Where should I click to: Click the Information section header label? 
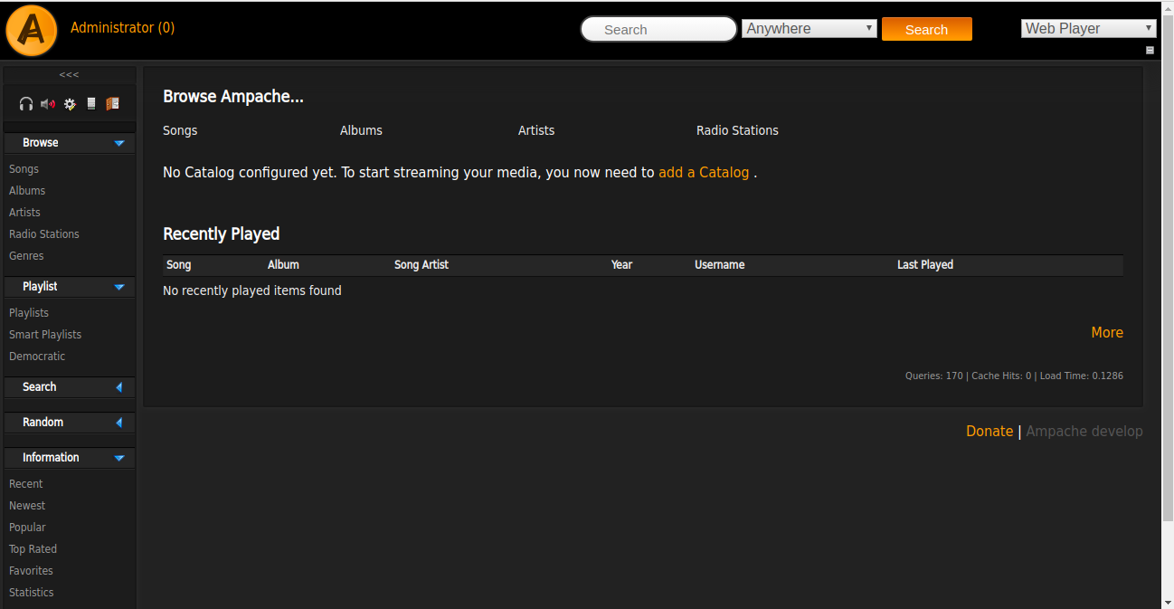(x=51, y=458)
